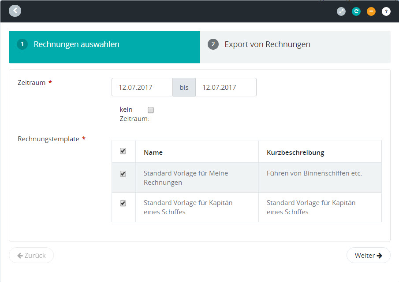Toggle the select-all checkbox in table header
The width and height of the screenshot is (399, 282).
(x=123, y=151)
